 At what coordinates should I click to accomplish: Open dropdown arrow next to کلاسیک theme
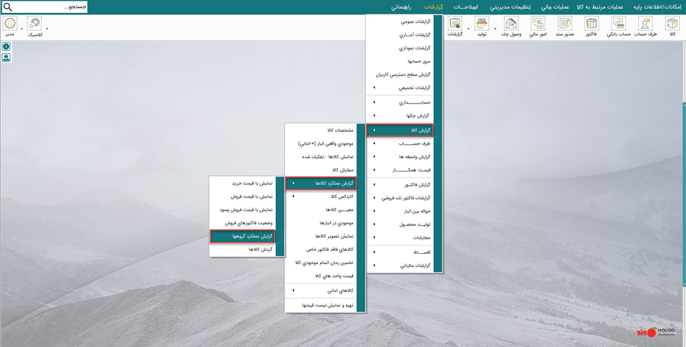(47, 29)
